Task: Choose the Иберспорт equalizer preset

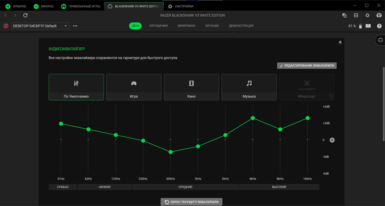Action: tap(307, 87)
